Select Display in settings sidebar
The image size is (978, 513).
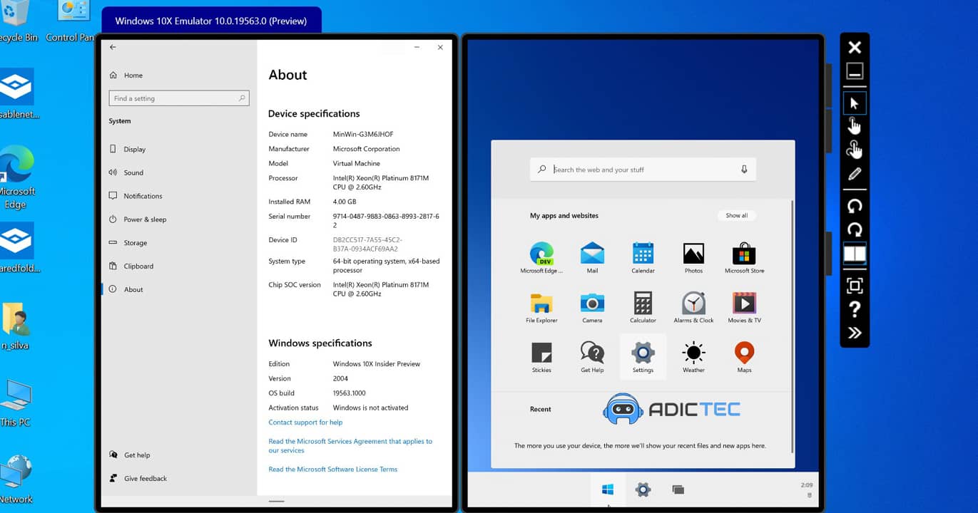[x=134, y=150]
